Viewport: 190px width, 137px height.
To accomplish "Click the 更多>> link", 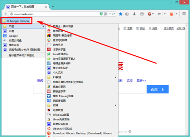I will (x=141, y=81).
